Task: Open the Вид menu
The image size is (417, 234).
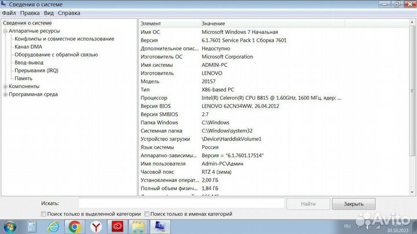Action: click(49, 13)
